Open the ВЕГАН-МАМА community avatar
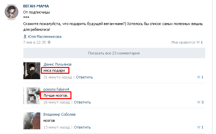 tap(12, 12)
